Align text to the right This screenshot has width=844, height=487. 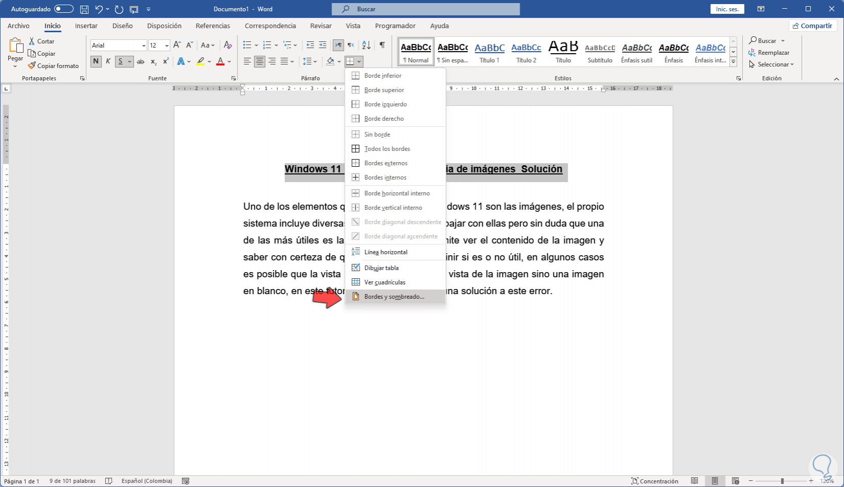[272, 61]
